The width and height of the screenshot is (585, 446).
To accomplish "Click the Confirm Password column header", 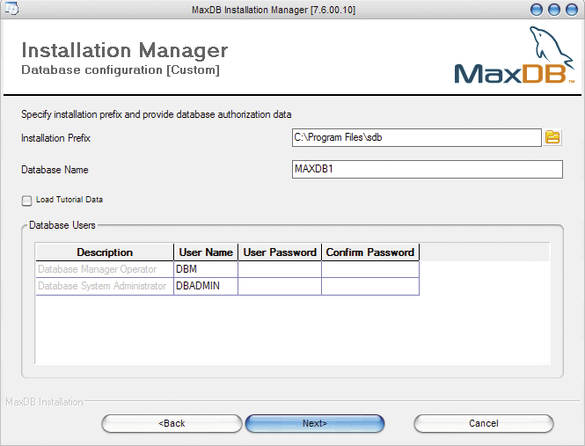I will pyautogui.click(x=370, y=252).
